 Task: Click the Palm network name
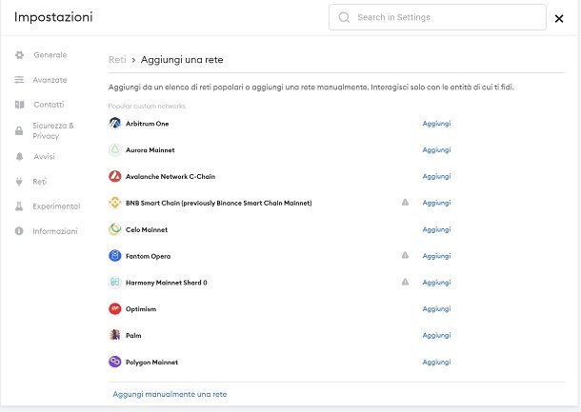[x=133, y=335]
